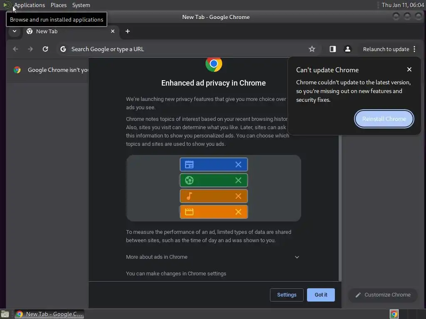Click the Chrome icon in bottom-right tray

[x=394, y=314]
